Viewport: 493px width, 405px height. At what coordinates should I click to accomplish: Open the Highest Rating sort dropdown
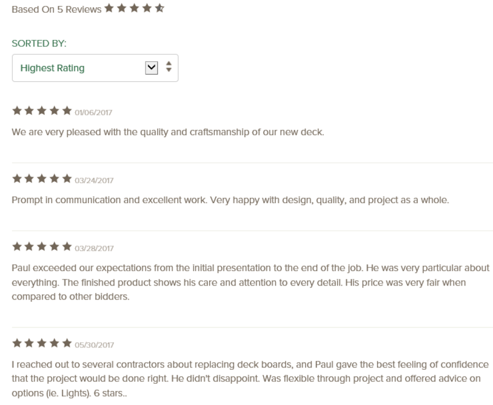tap(95, 68)
